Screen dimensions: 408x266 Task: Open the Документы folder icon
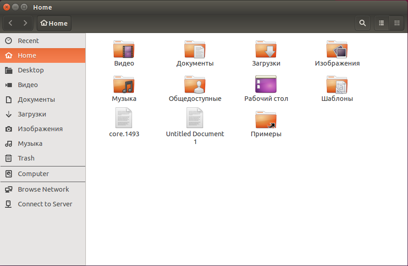pos(195,49)
